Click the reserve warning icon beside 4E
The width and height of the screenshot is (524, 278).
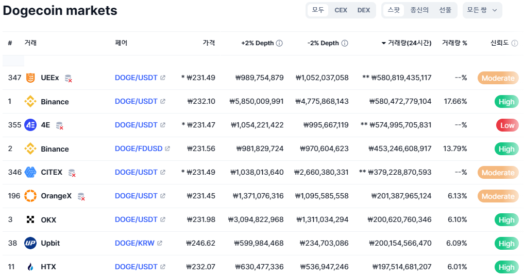[59, 126]
